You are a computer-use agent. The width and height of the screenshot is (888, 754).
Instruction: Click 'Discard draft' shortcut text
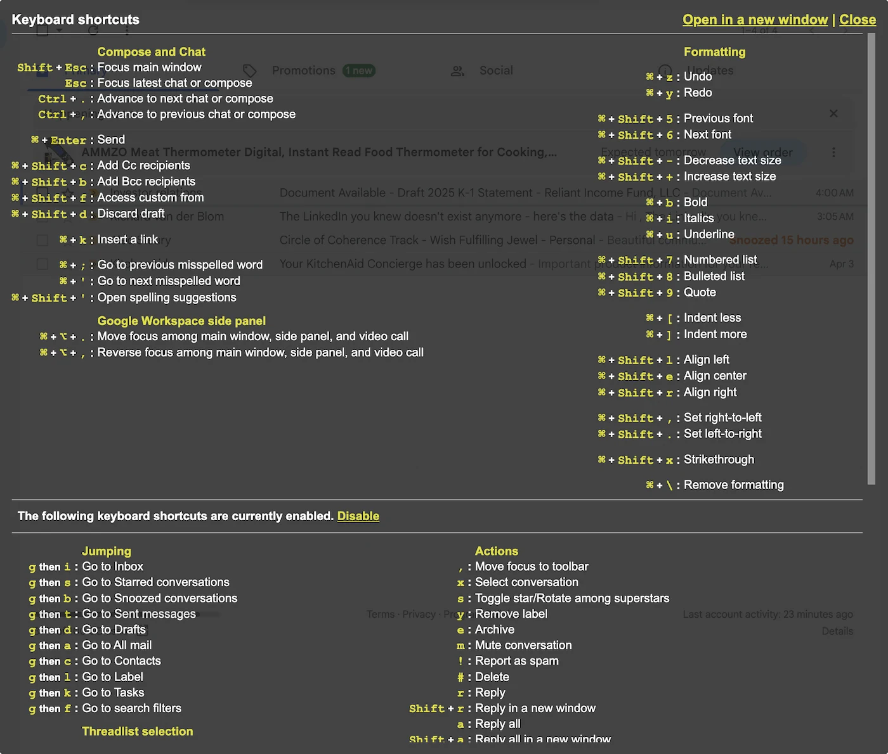(131, 214)
